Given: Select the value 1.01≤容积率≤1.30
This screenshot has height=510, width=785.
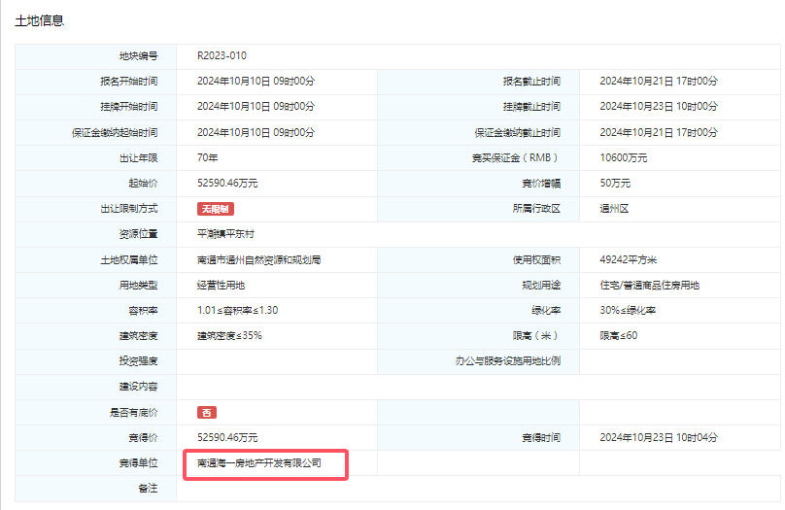Looking at the screenshot, I should [x=237, y=310].
